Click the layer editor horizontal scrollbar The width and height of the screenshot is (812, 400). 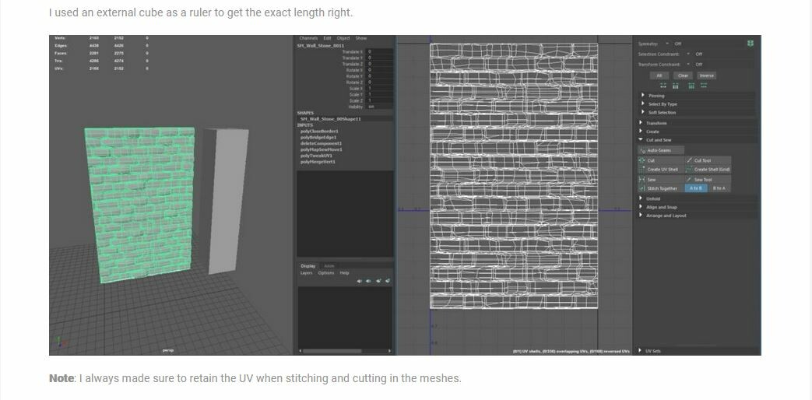pos(332,351)
